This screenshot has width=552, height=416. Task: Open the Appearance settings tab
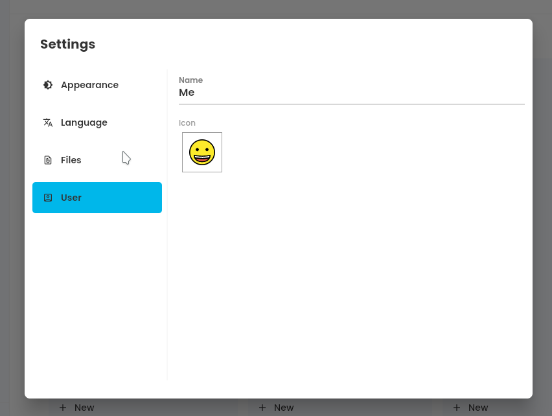pyautogui.click(x=97, y=85)
